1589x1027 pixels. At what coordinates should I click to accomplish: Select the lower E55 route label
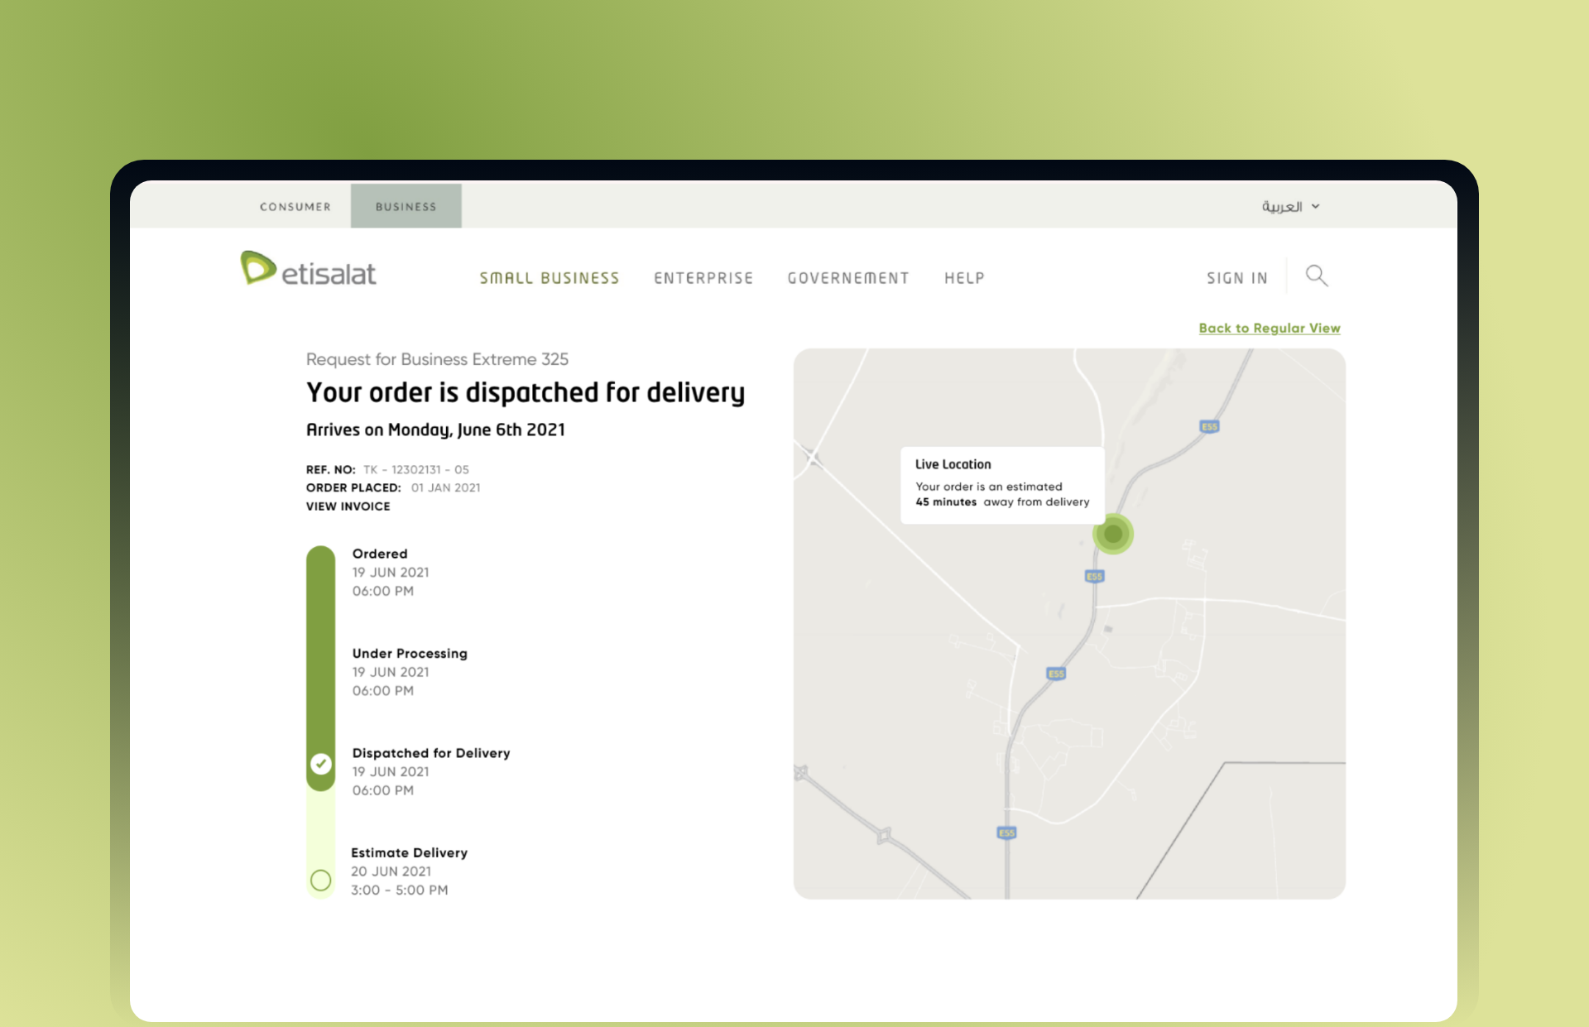pyautogui.click(x=1006, y=833)
